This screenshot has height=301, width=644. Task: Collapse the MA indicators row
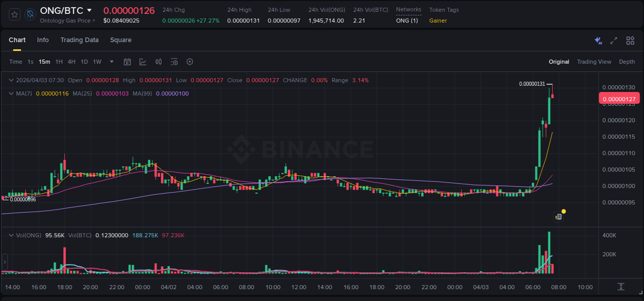(x=11, y=93)
